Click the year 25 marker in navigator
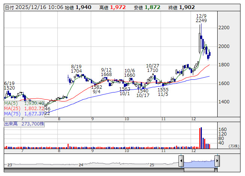This screenshot has height=176, width=245. pos(152,165)
